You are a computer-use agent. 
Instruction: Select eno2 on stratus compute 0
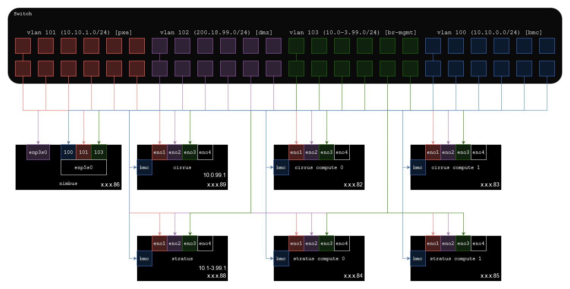click(311, 243)
